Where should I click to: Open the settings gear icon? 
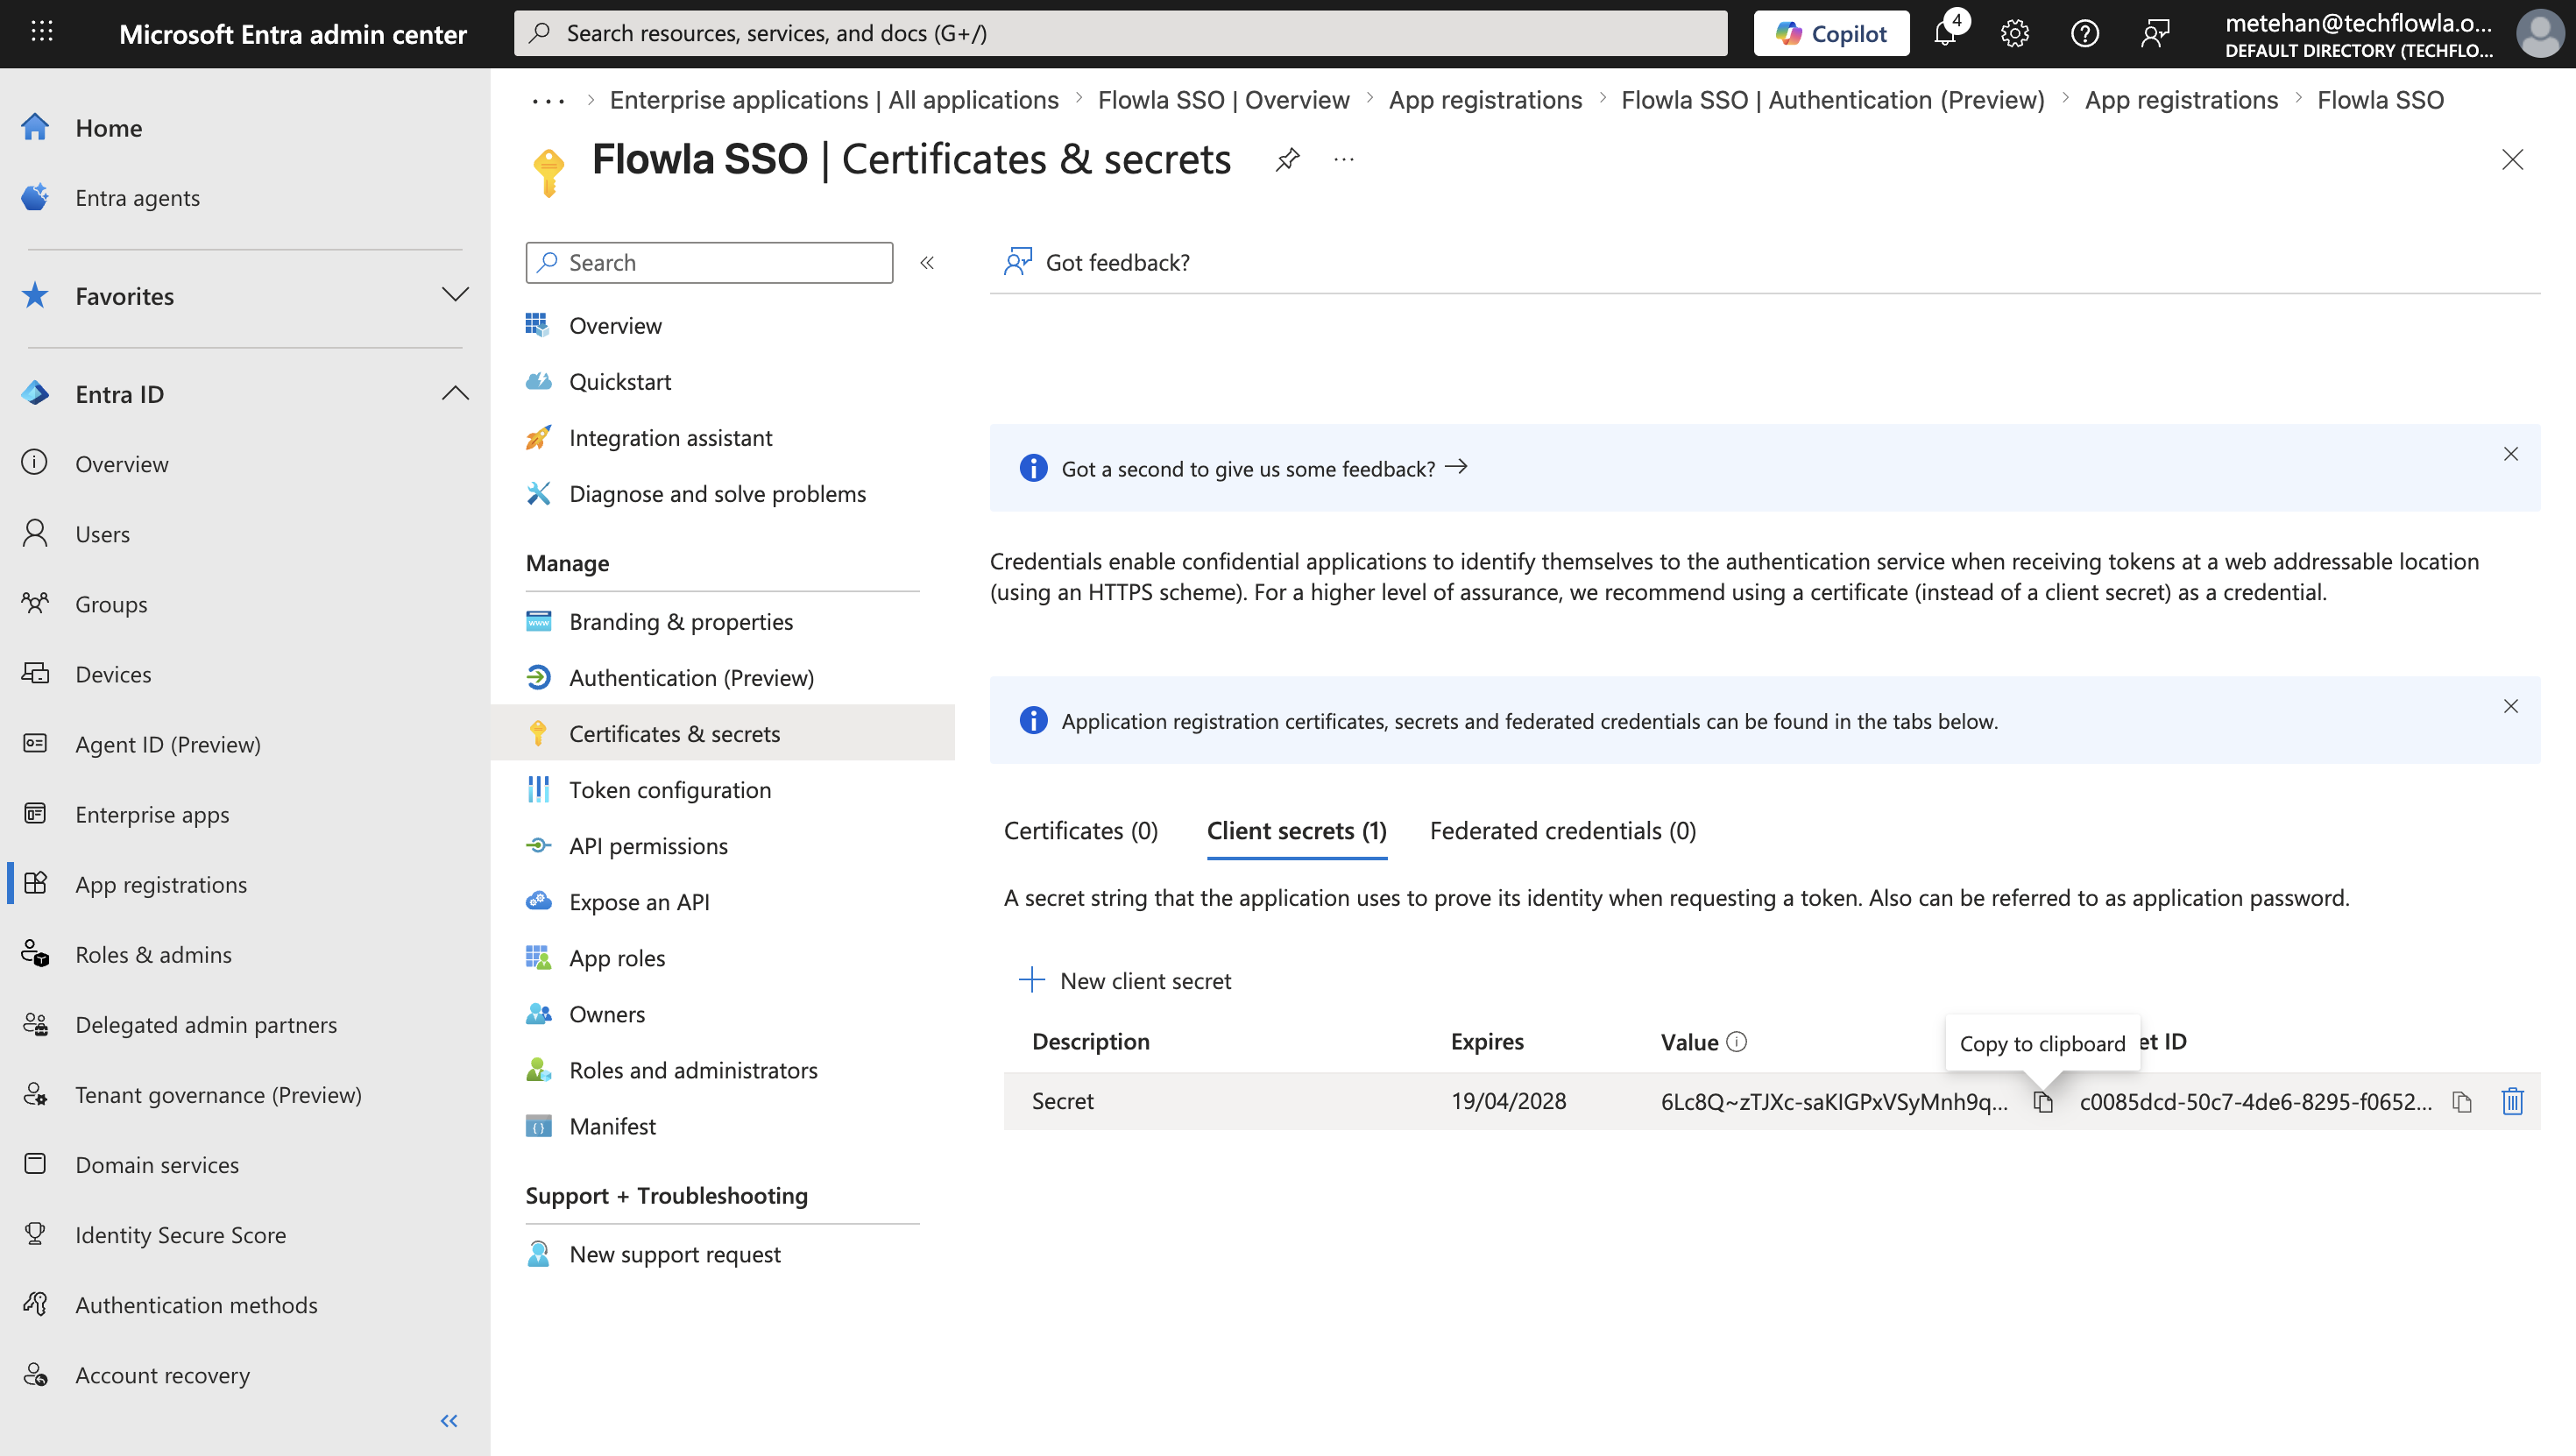2015,33
